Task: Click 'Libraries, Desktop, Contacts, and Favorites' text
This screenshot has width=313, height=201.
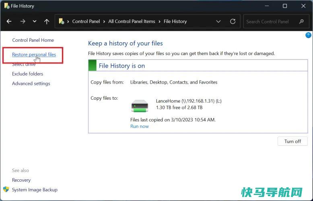Action: click(174, 82)
